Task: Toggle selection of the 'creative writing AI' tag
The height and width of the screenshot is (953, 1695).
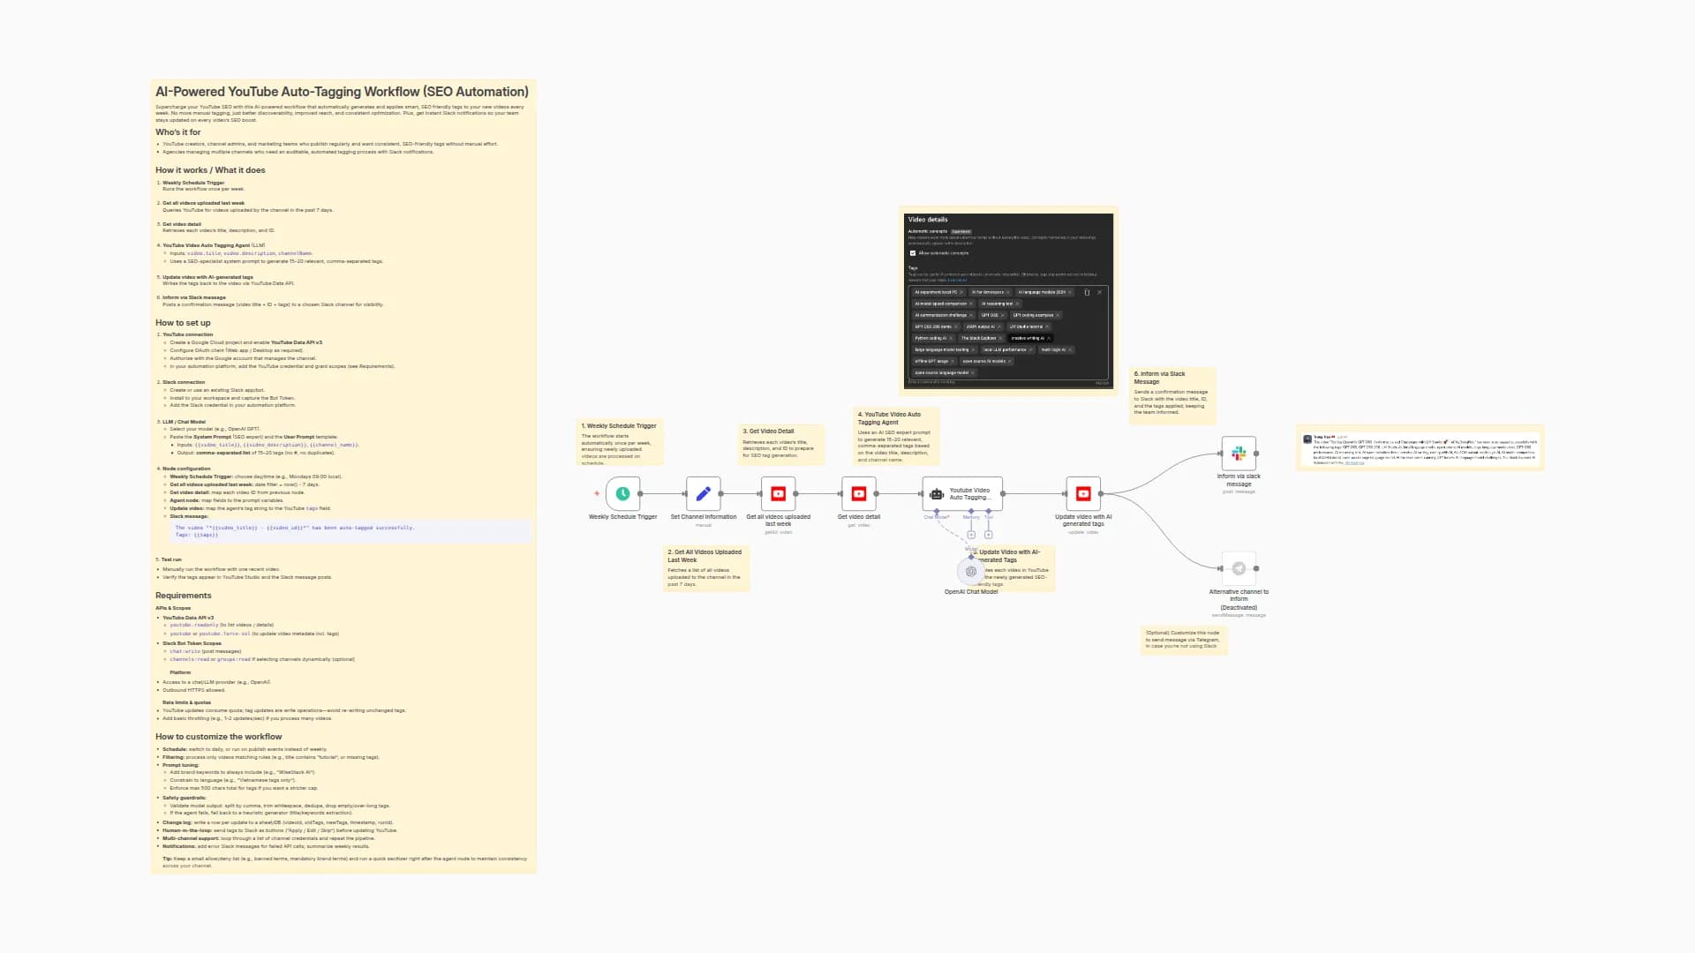Action: tap(1027, 338)
